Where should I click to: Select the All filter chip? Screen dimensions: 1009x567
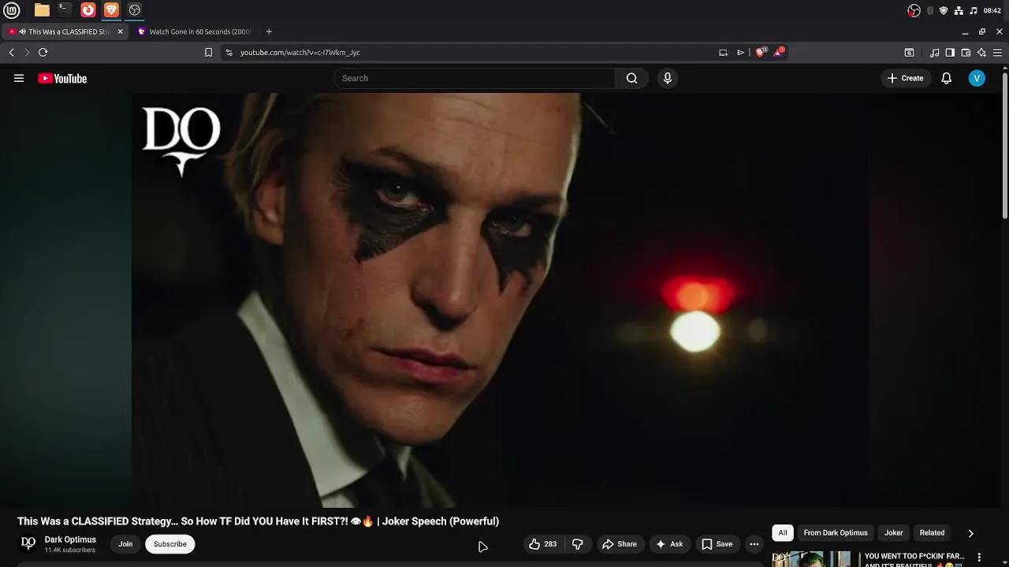tap(783, 533)
